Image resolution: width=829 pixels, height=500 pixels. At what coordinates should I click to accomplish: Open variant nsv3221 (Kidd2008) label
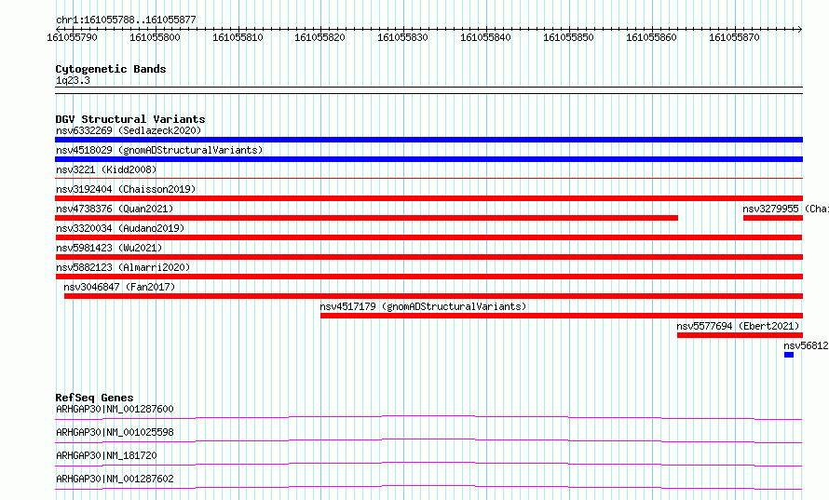[x=106, y=169]
